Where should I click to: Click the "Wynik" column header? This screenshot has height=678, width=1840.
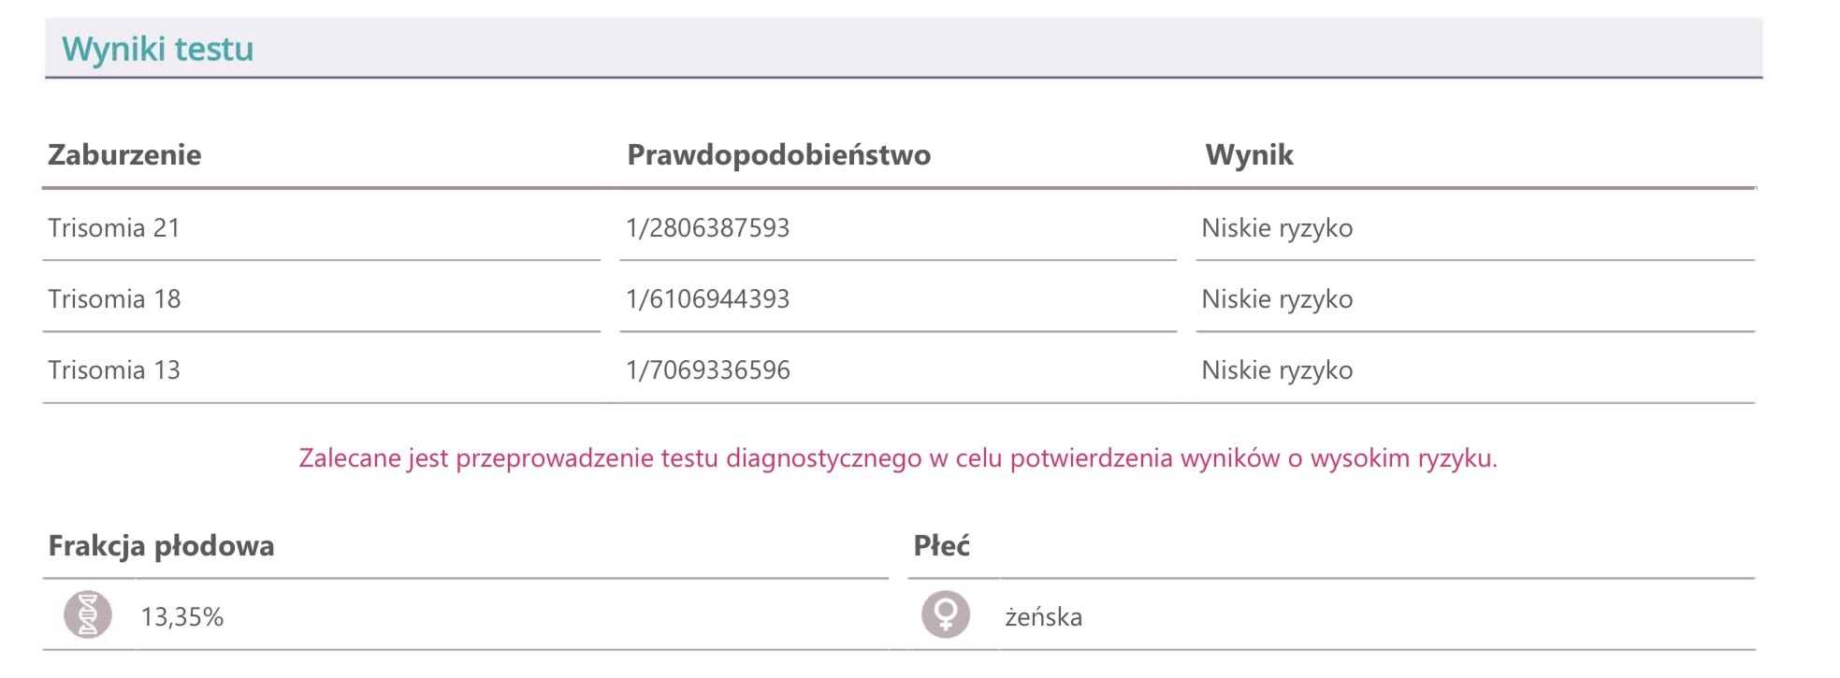[x=1249, y=154]
